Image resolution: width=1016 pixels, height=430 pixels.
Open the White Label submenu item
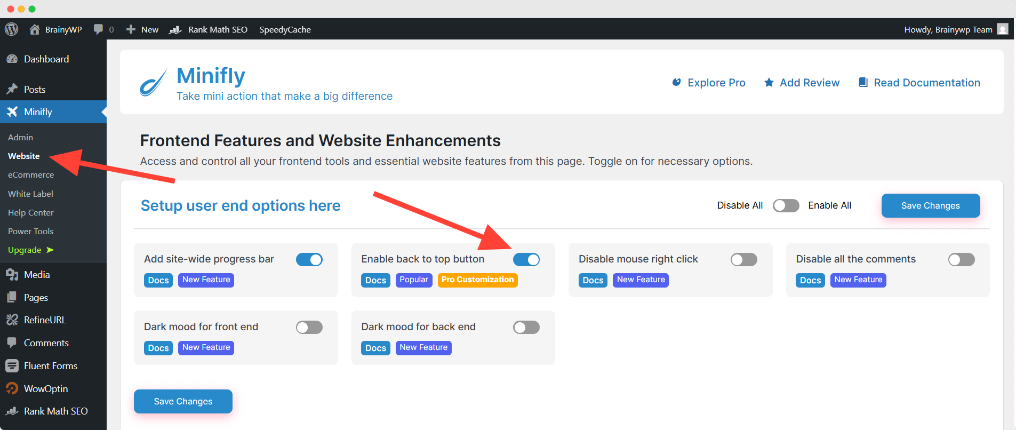click(30, 194)
